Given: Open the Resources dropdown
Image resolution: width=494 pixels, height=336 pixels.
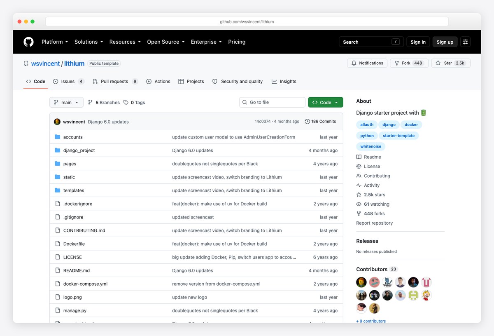Looking at the screenshot, I should (x=125, y=42).
